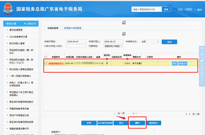This screenshot has height=135, width=205.
Task: Click the last page pagination arrow
Action: (130, 113)
